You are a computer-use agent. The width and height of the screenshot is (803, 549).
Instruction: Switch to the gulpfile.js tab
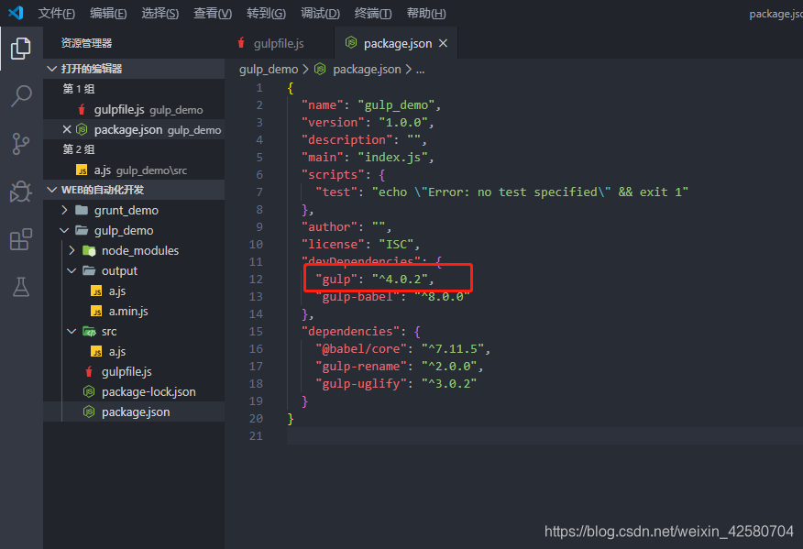(x=279, y=43)
